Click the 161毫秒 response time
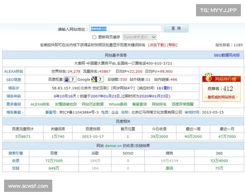 [x=164, y=88]
